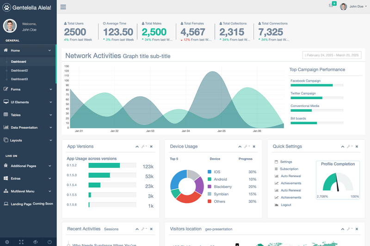Open the John Doe user dropdown
This screenshot has width=370, height=246.
pyautogui.click(x=353, y=6)
